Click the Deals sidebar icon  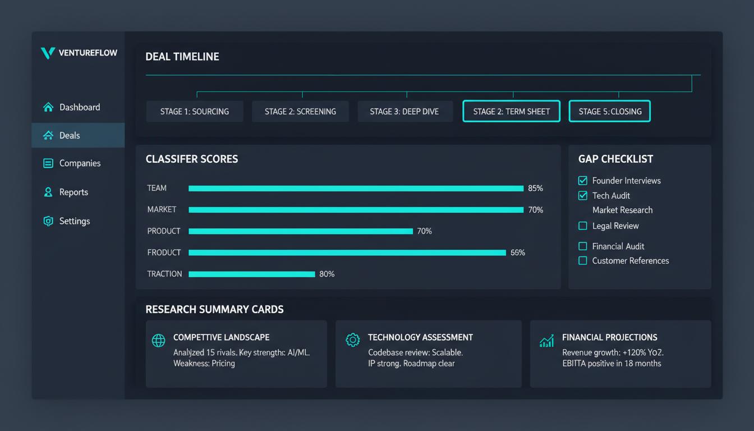[x=48, y=135]
